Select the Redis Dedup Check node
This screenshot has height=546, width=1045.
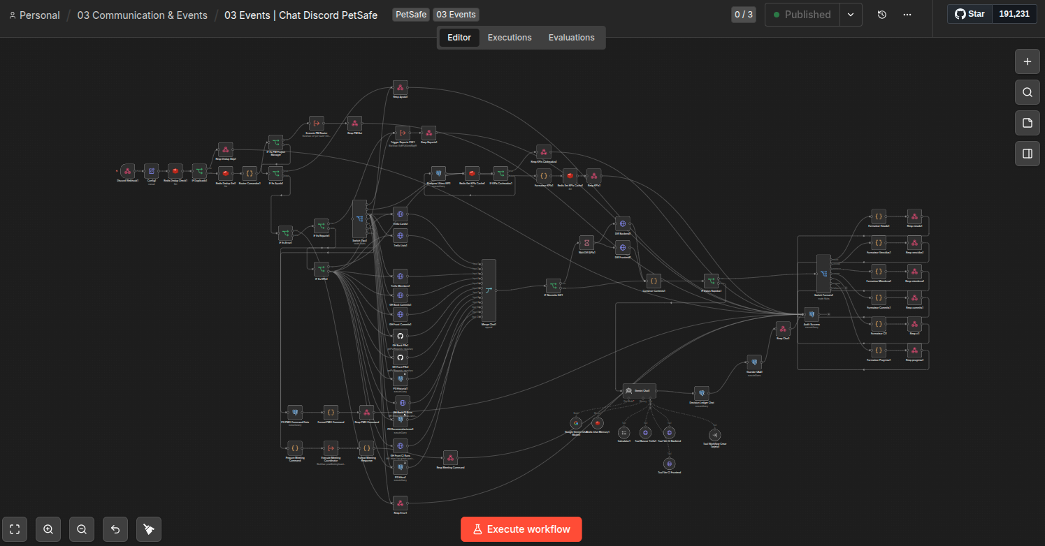pyautogui.click(x=175, y=171)
